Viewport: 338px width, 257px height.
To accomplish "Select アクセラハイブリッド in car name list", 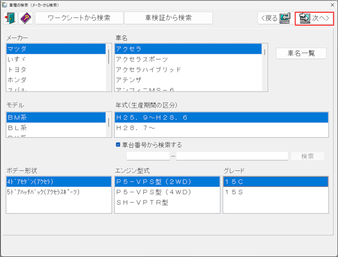I will tap(188, 69).
